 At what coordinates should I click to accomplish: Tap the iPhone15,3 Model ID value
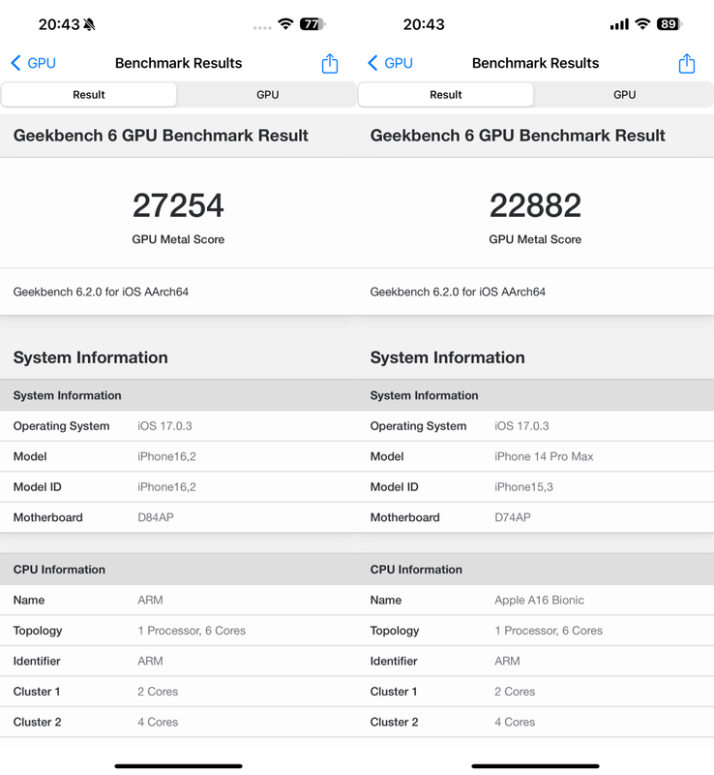click(x=524, y=487)
